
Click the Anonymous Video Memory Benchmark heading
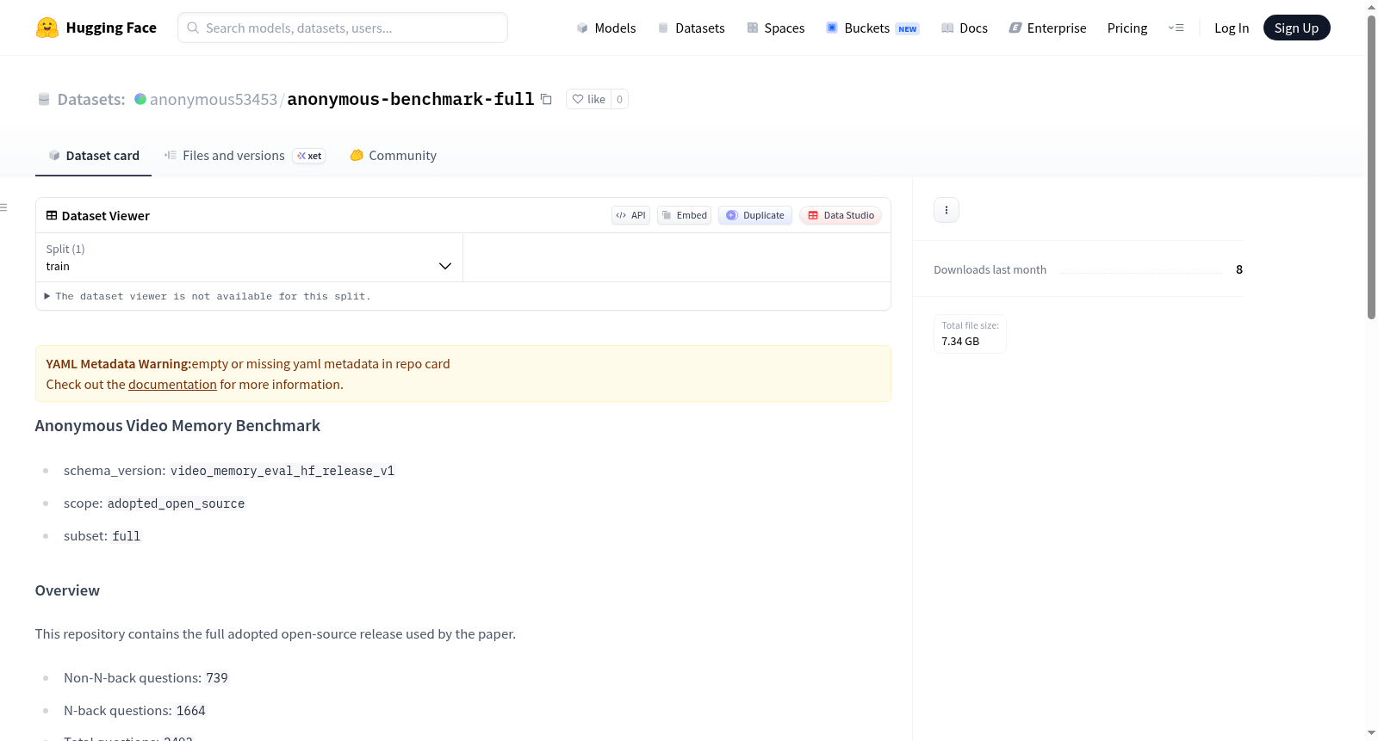(177, 426)
